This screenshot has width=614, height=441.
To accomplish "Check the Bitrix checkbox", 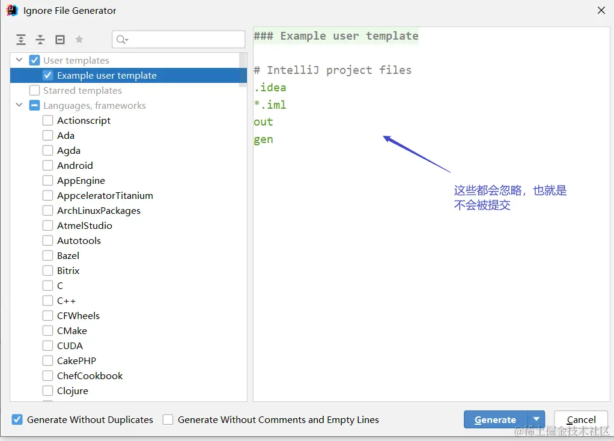I will tap(48, 270).
